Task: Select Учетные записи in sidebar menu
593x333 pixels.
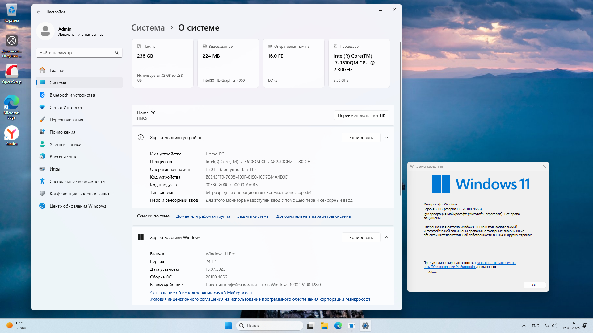Action: (x=65, y=144)
